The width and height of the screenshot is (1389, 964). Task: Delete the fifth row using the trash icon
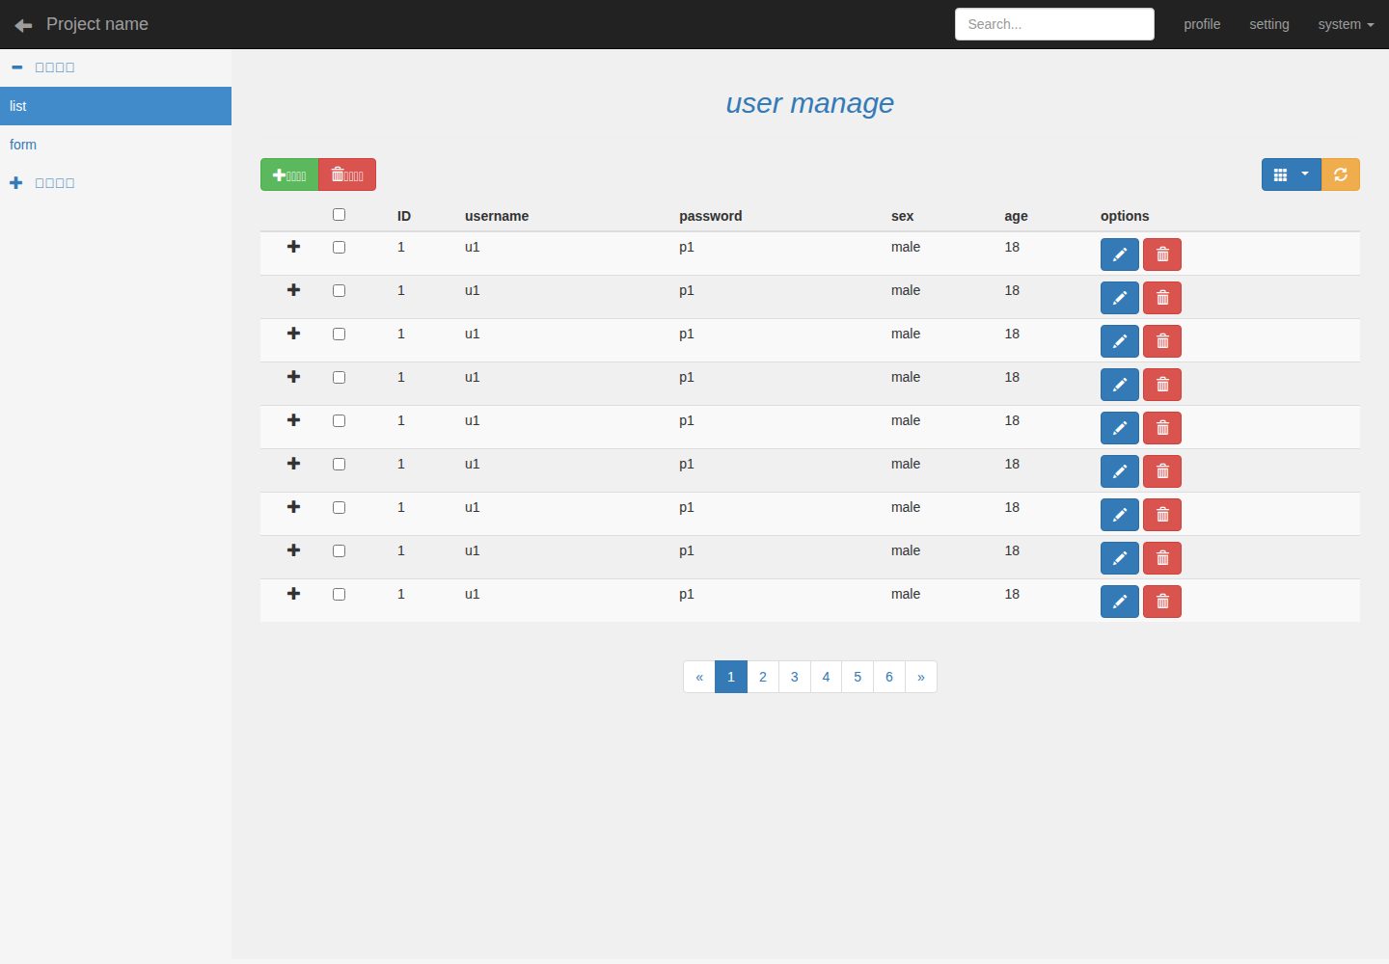(1162, 428)
